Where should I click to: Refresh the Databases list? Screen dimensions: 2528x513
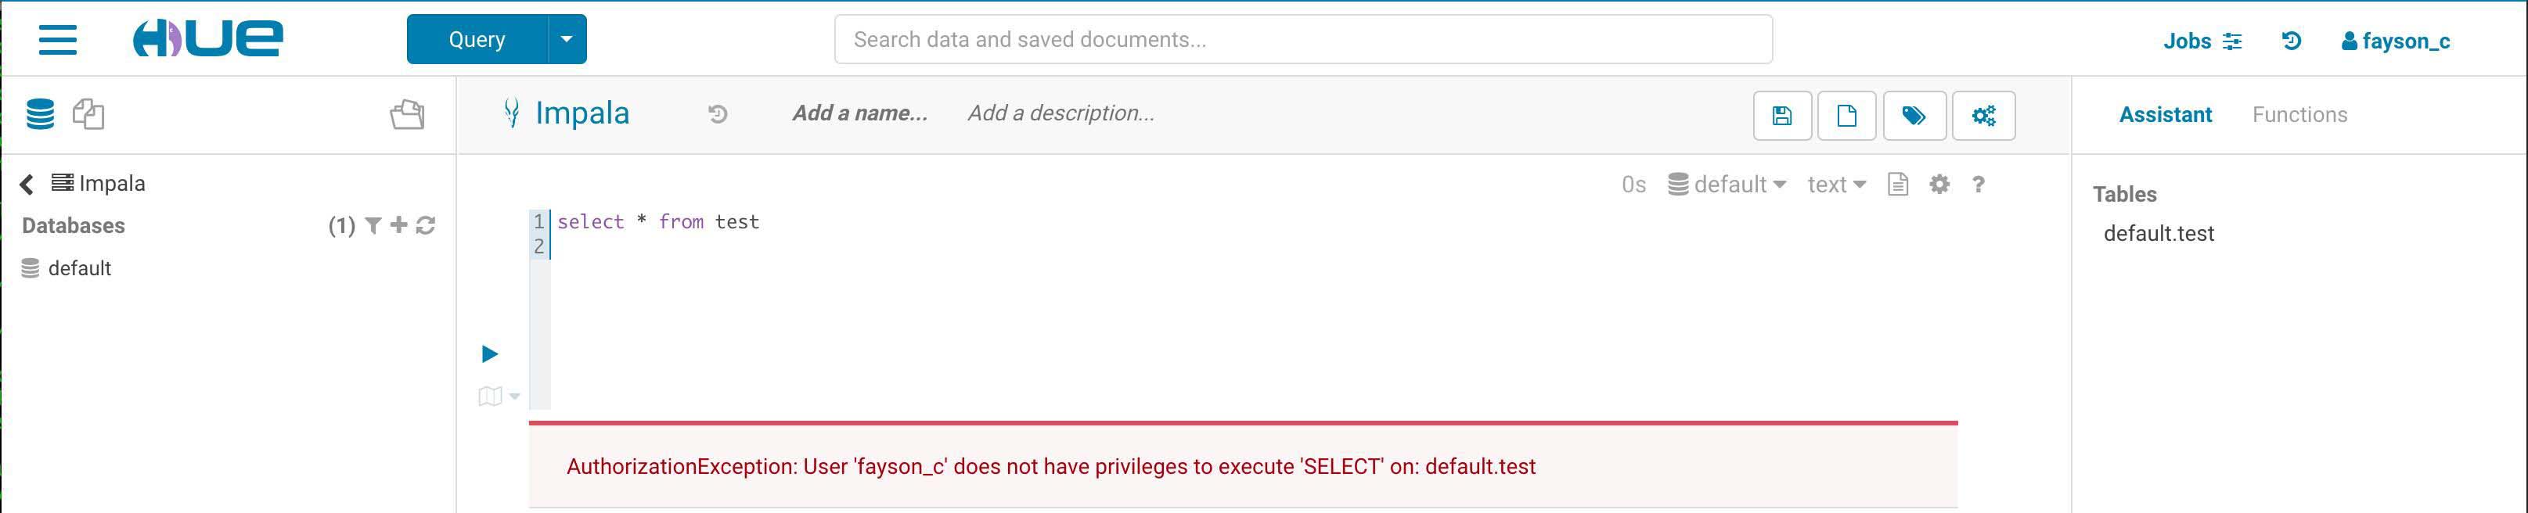(425, 225)
